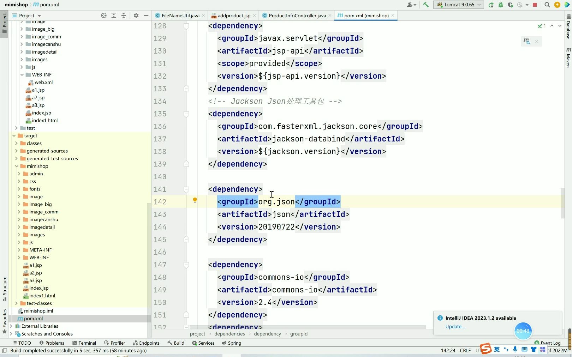Stop the running Tomcat server (red square)
The height and width of the screenshot is (357, 572).
pyautogui.click(x=535, y=5)
